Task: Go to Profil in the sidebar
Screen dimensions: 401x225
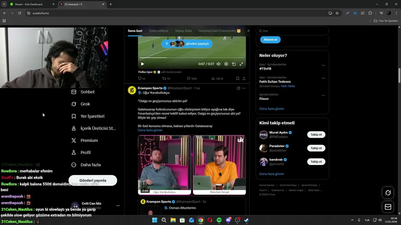Action: pos(81,152)
